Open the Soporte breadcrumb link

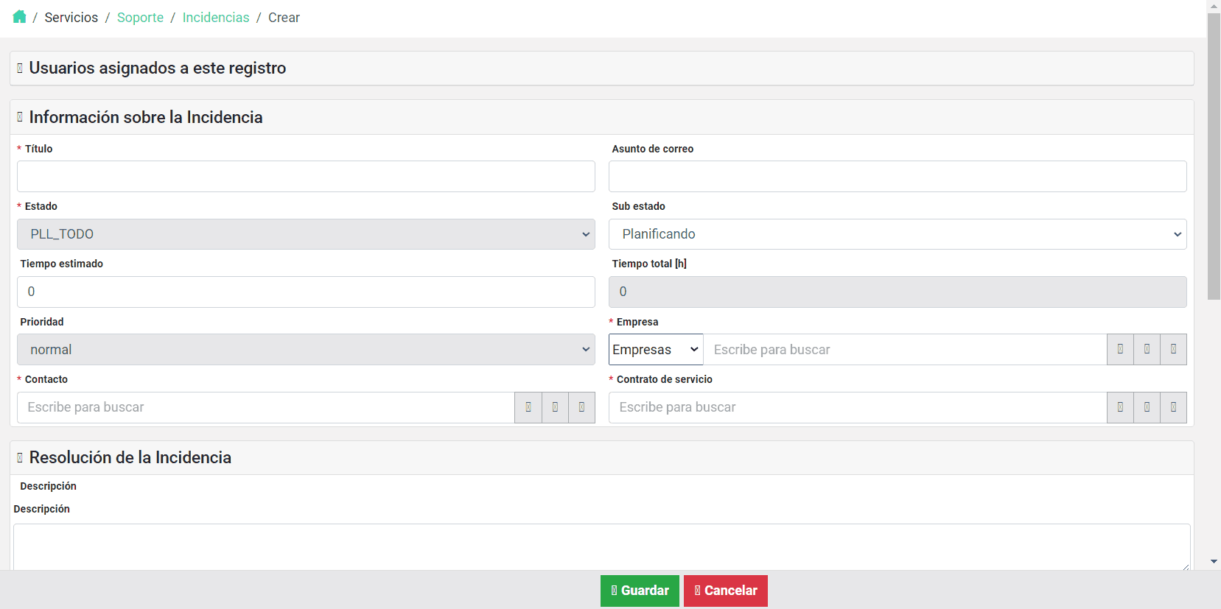pos(140,18)
